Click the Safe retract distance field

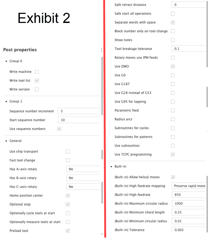click(x=188, y=5)
